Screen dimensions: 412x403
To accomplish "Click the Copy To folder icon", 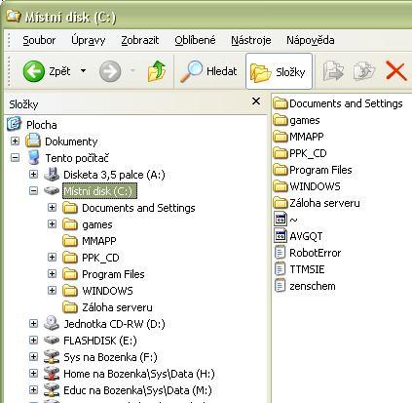I will [363, 71].
